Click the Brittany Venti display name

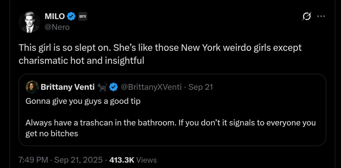pos(68,87)
